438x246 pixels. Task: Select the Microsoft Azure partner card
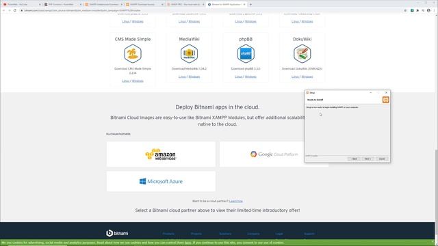click(x=161, y=181)
